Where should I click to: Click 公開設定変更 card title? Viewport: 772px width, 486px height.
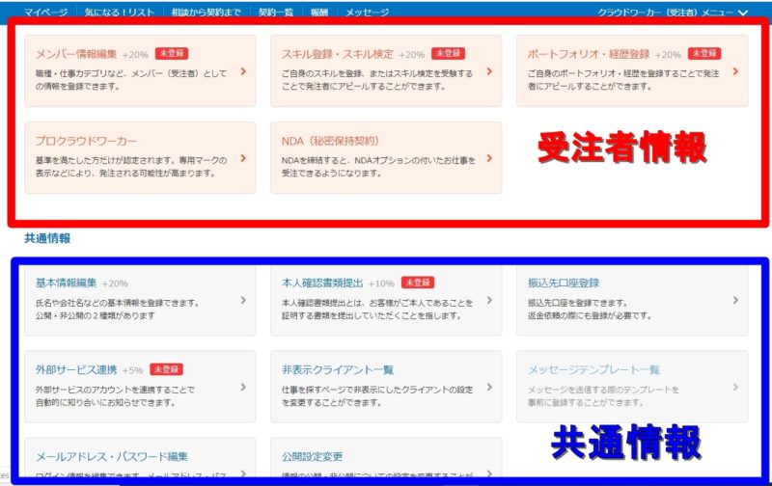coord(312,456)
